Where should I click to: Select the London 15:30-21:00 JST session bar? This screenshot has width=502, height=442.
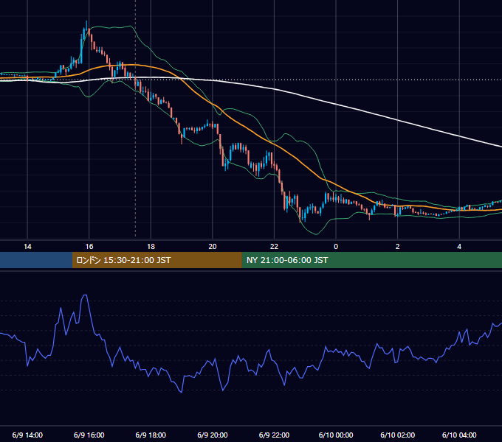[157, 260]
